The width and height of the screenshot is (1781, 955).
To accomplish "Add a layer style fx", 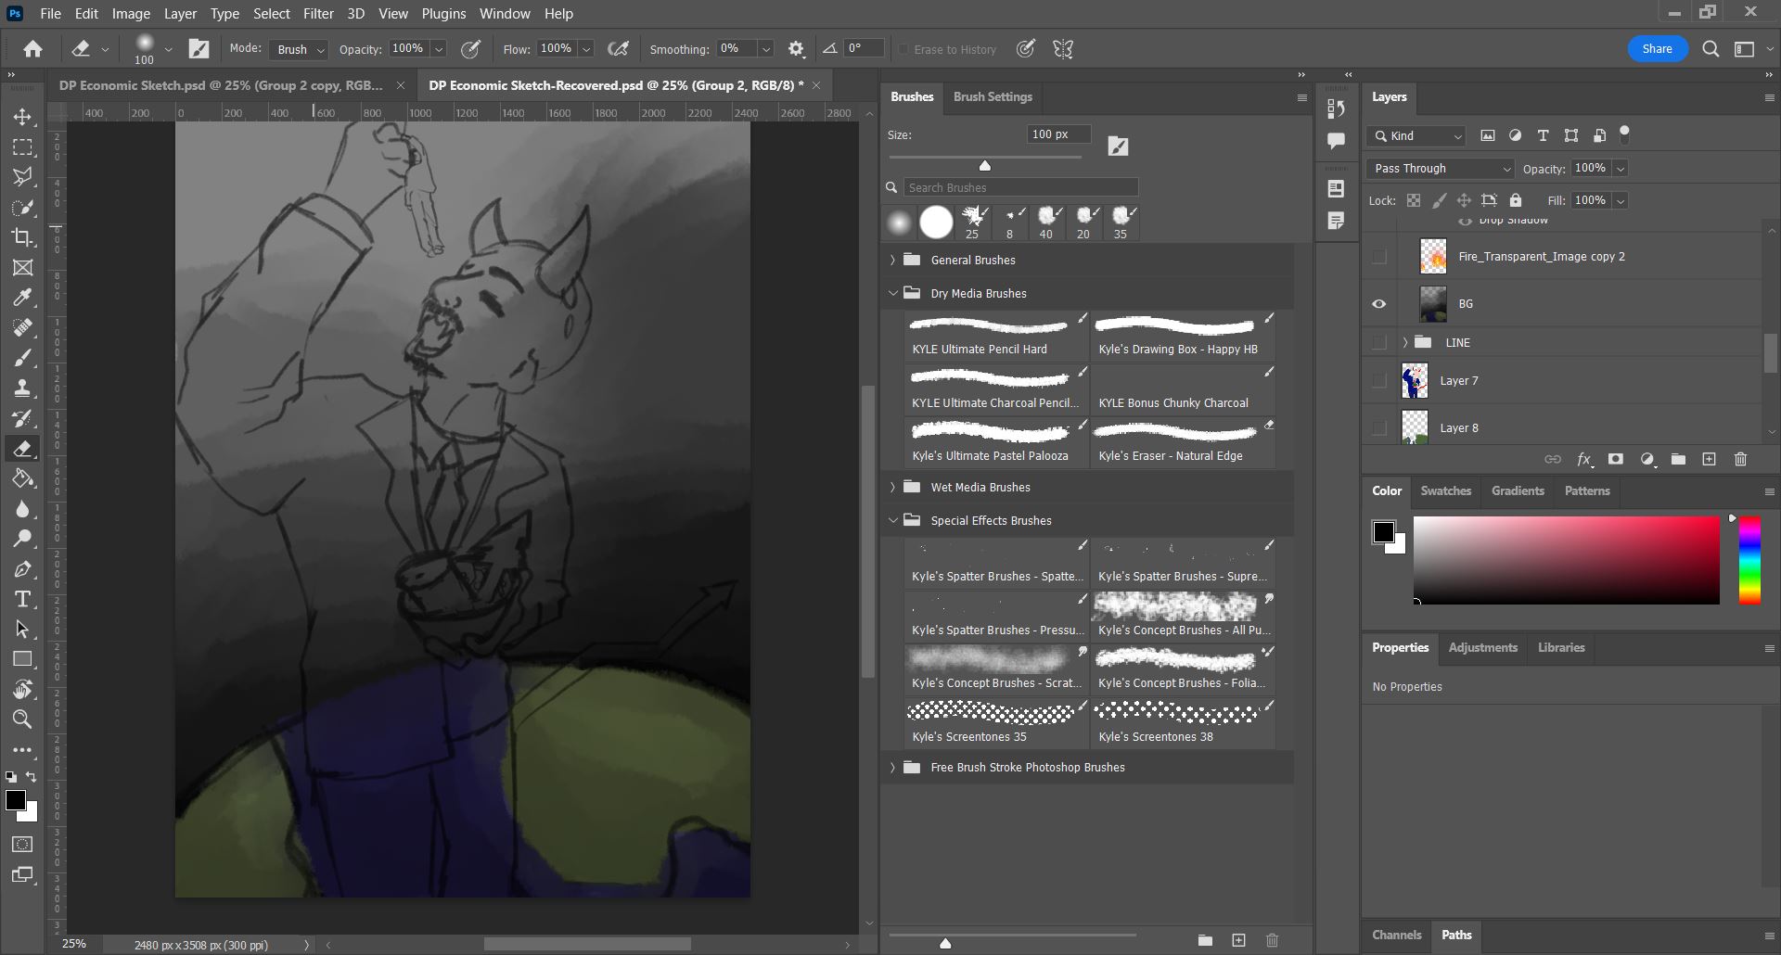I will (x=1584, y=459).
